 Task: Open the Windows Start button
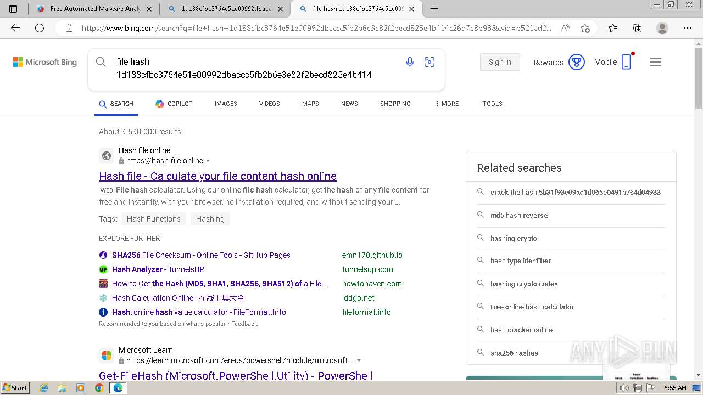(x=15, y=388)
